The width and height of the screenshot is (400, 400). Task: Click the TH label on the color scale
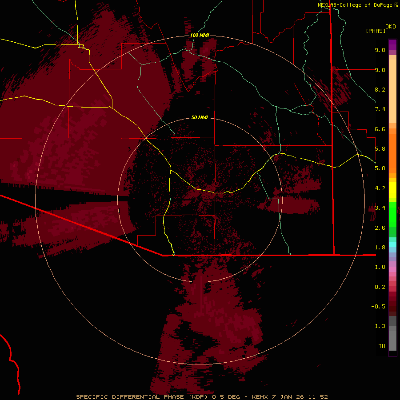(382, 346)
